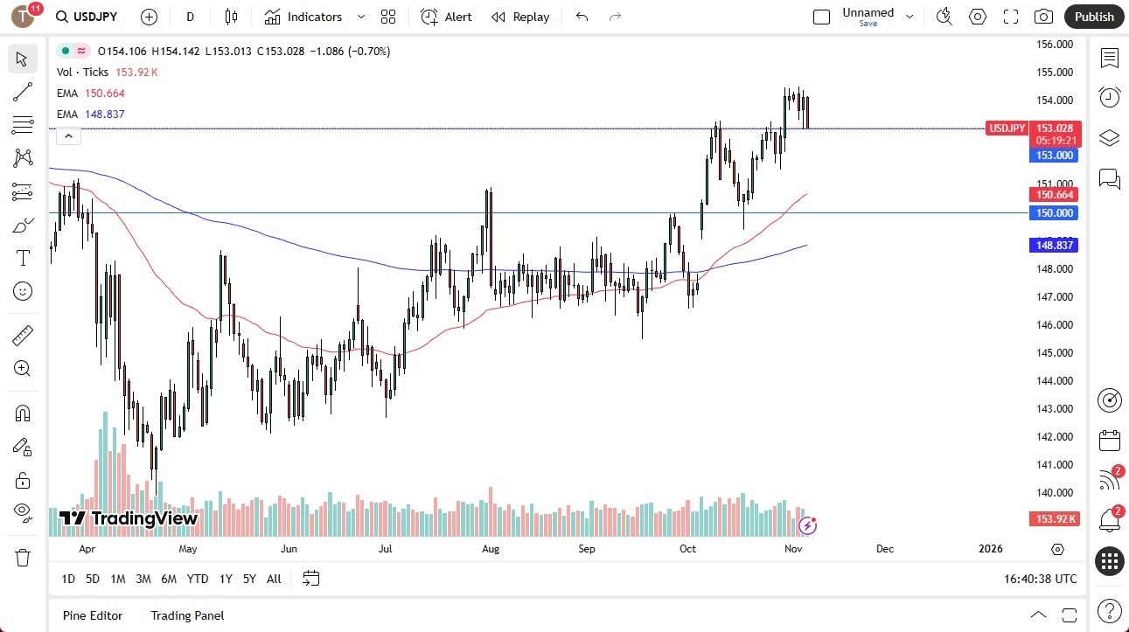Lock all drawings on the chart

tap(23, 480)
